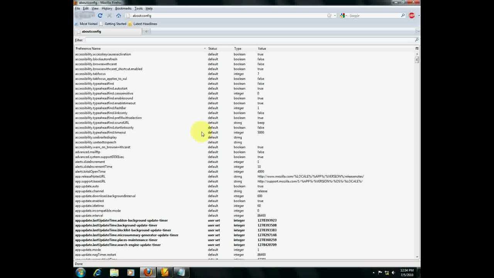Open Windows Explorer folder on taskbar
494x278 pixels.
click(114, 273)
